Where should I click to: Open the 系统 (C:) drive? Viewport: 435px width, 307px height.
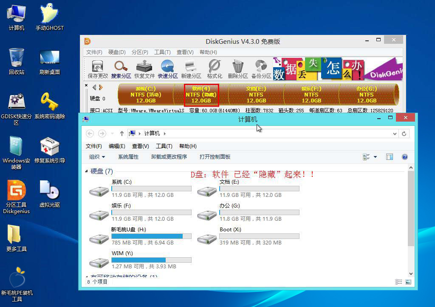[140, 189]
